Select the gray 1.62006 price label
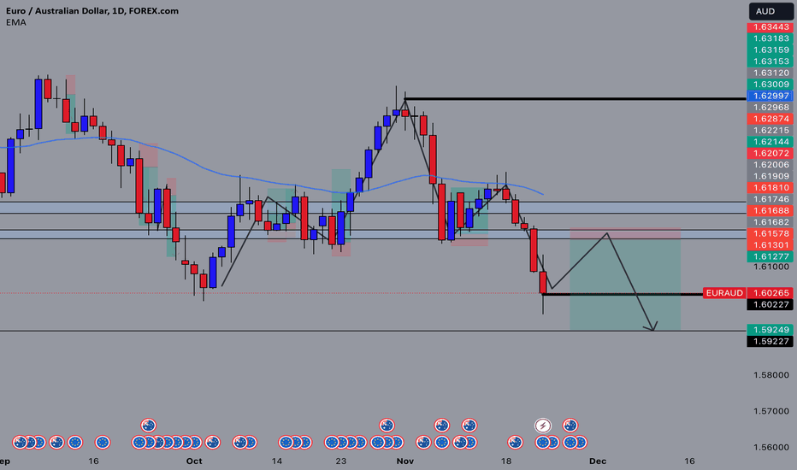The width and height of the screenshot is (797, 470). click(x=771, y=165)
